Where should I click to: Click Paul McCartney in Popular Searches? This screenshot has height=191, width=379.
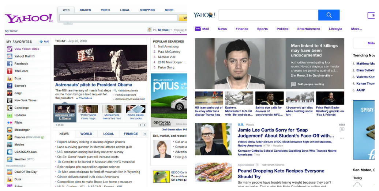[x=169, y=52]
